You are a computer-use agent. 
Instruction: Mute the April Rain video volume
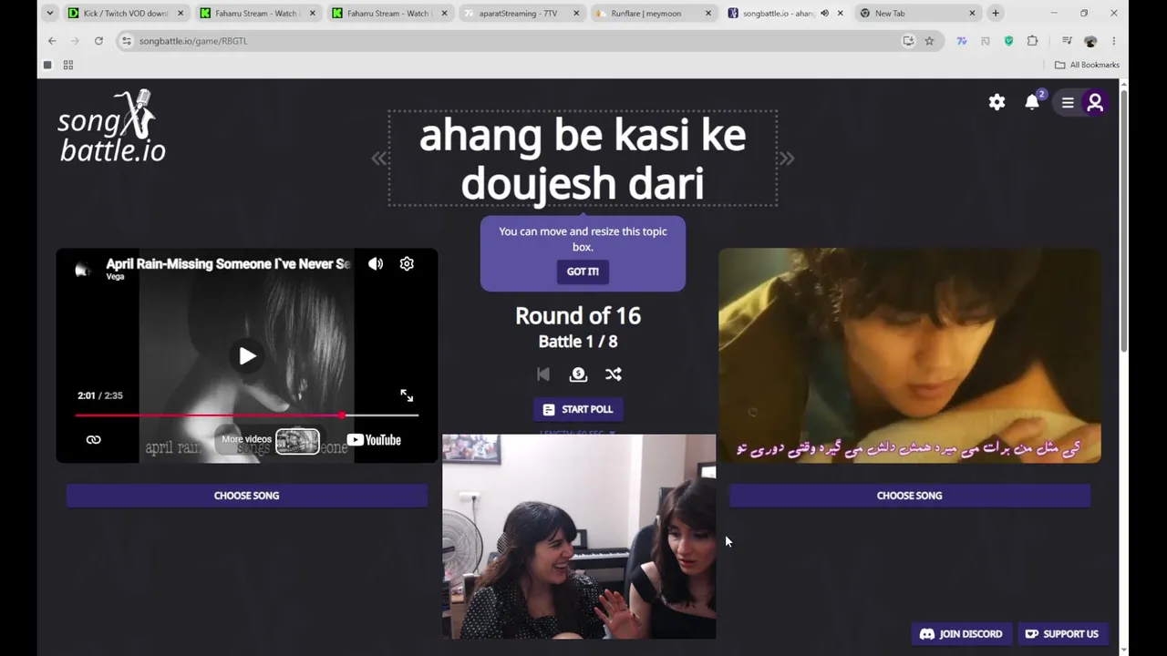click(376, 264)
